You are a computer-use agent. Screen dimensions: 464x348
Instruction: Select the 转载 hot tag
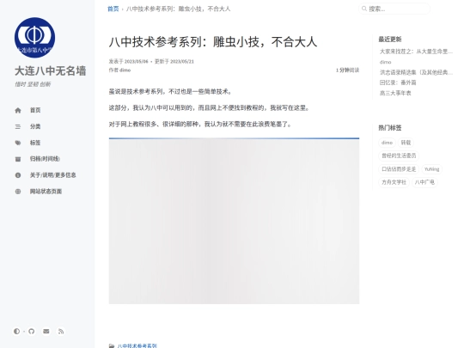[x=406, y=143]
